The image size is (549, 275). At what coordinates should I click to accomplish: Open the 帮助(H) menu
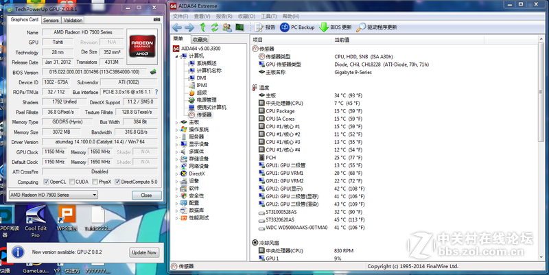point(291,16)
